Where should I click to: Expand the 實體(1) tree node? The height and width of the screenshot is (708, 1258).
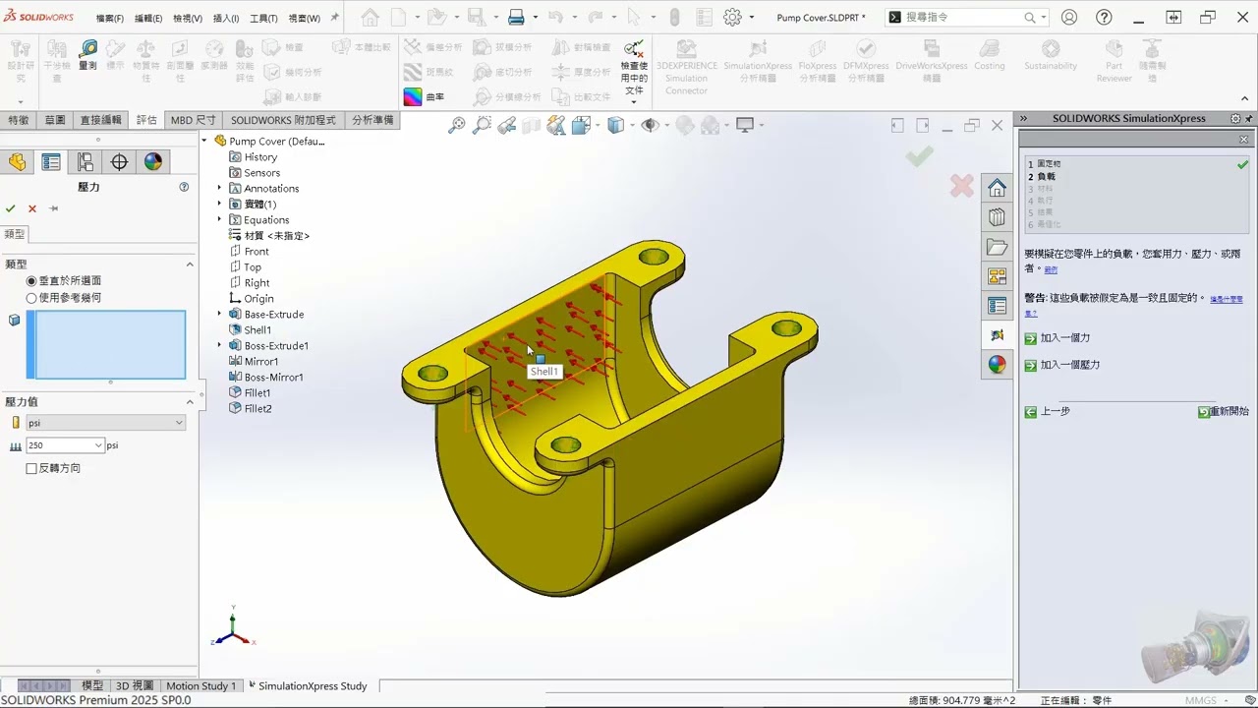(219, 204)
